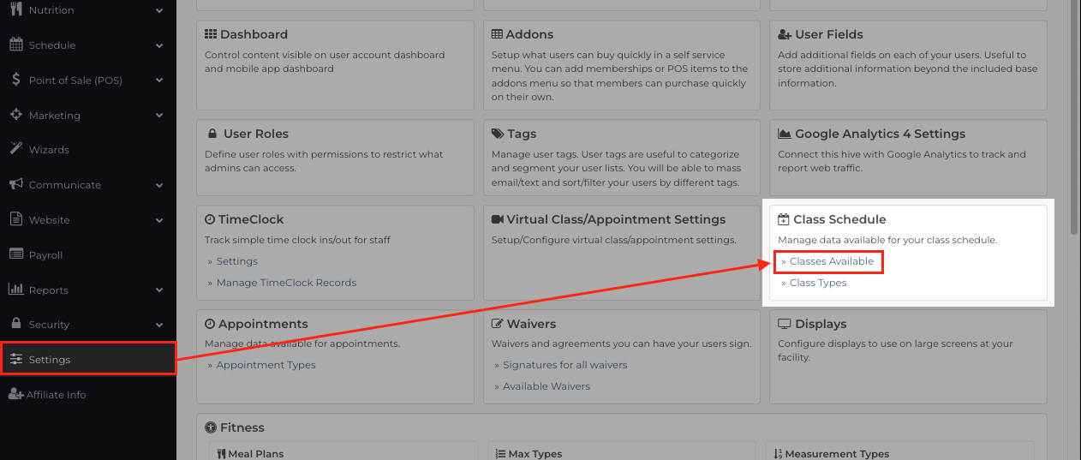Click the Waivers edit icon
The image size is (1081, 460).
pyautogui.click(x=498, y=324)
